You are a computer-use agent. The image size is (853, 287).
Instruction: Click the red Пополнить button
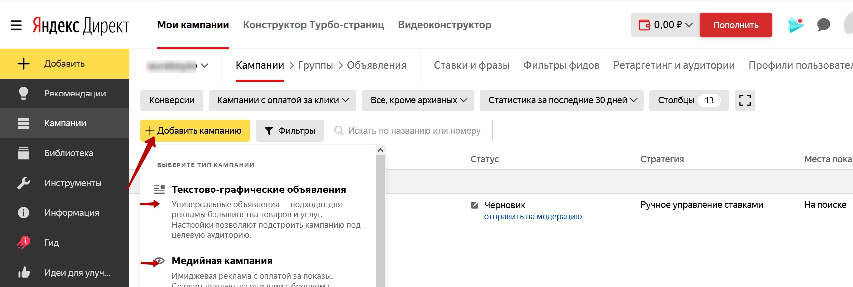(x=736, y=25)
